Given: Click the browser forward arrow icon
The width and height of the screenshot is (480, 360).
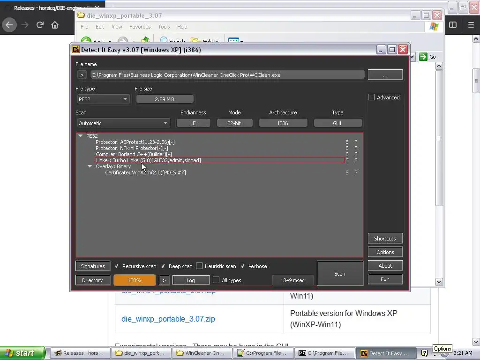Looking at the screenshot, I should coord(25,25).
